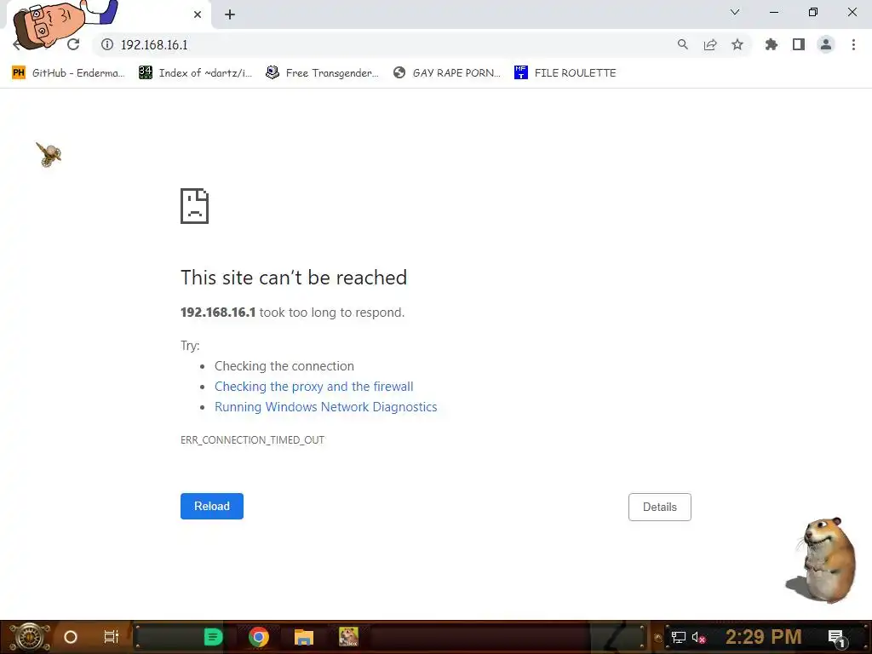
Task: Open network status tray icon
Action: pos(679,637)
